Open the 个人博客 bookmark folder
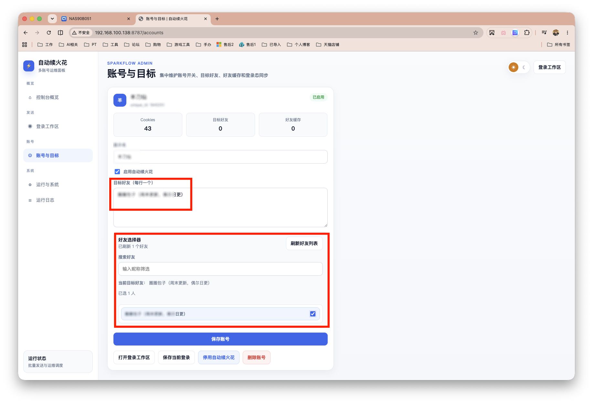Viewport: 593px width, 404px height. pyautogui.click(x=299, y=45)
